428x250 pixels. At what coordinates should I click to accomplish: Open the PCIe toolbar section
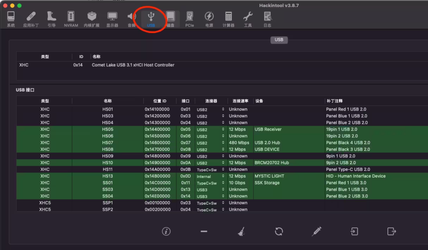(x=189, y=19)
